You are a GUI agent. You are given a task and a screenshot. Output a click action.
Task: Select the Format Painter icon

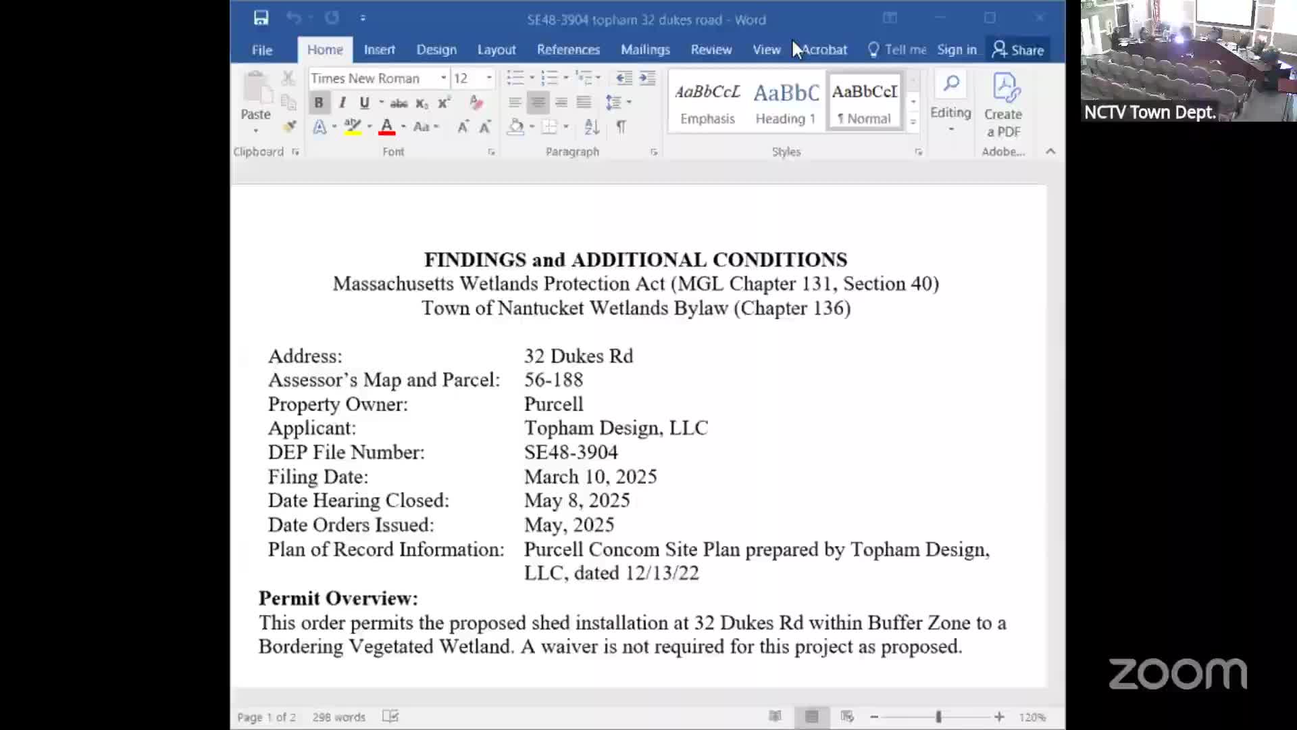click(290, 126)
